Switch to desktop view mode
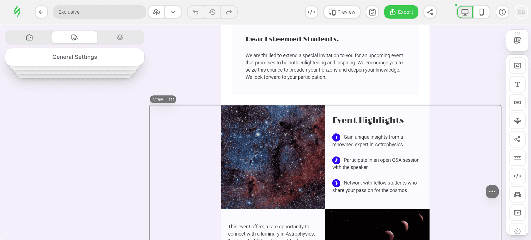Viewport: 531px width, 240px height. 465,12
